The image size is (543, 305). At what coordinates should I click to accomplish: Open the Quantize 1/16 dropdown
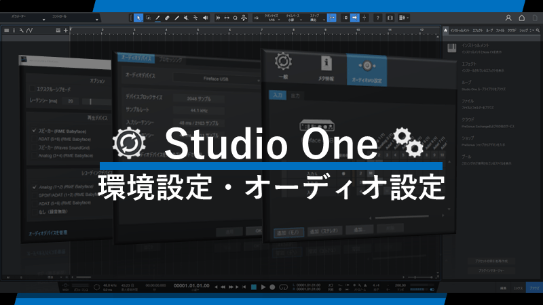tap(272, 18)
